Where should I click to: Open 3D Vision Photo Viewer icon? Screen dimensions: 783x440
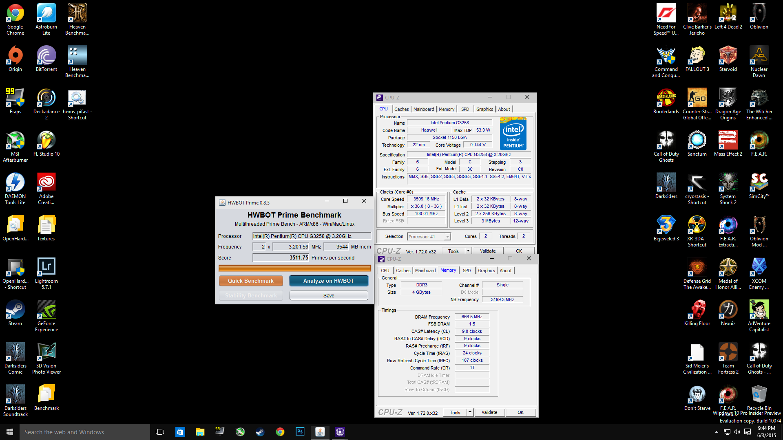46,359
